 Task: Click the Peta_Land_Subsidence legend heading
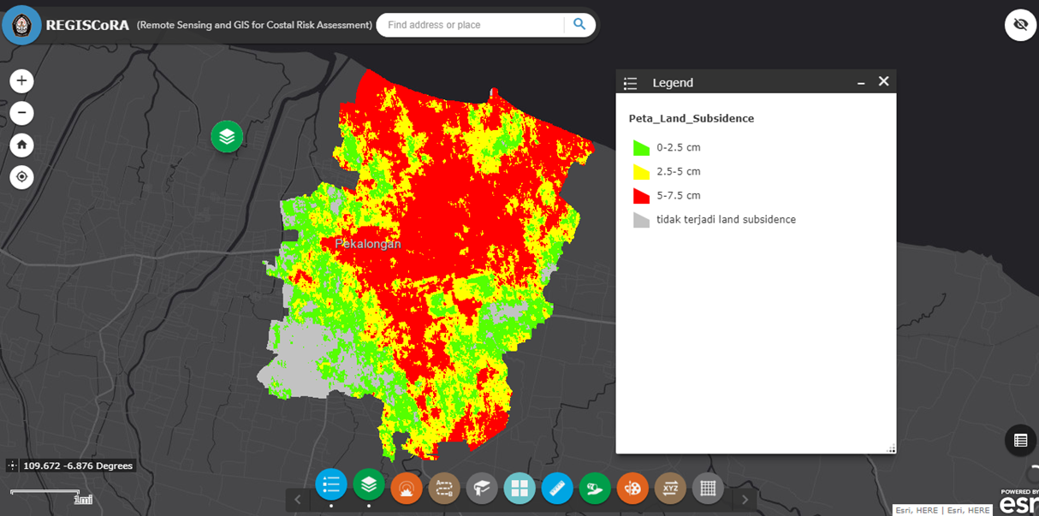coord(692,118)
